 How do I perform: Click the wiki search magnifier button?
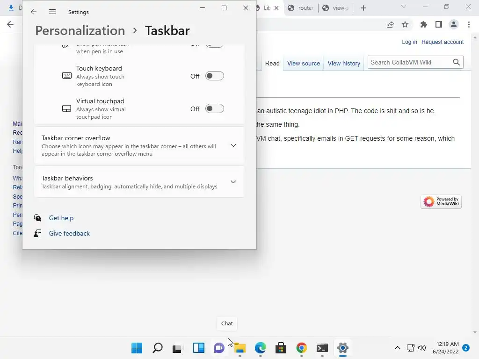coord(457,62)
